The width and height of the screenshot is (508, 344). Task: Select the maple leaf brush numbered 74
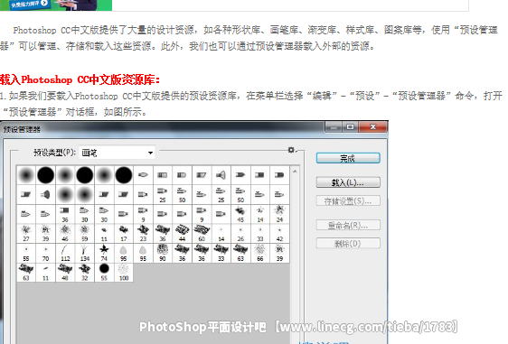[104, 253]
